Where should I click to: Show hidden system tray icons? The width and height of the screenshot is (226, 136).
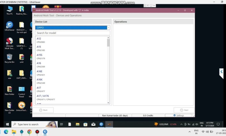[181, 124]
